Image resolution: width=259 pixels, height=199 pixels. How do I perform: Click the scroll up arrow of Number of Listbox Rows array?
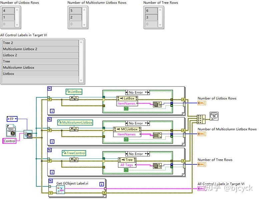[x=17, y=10]
